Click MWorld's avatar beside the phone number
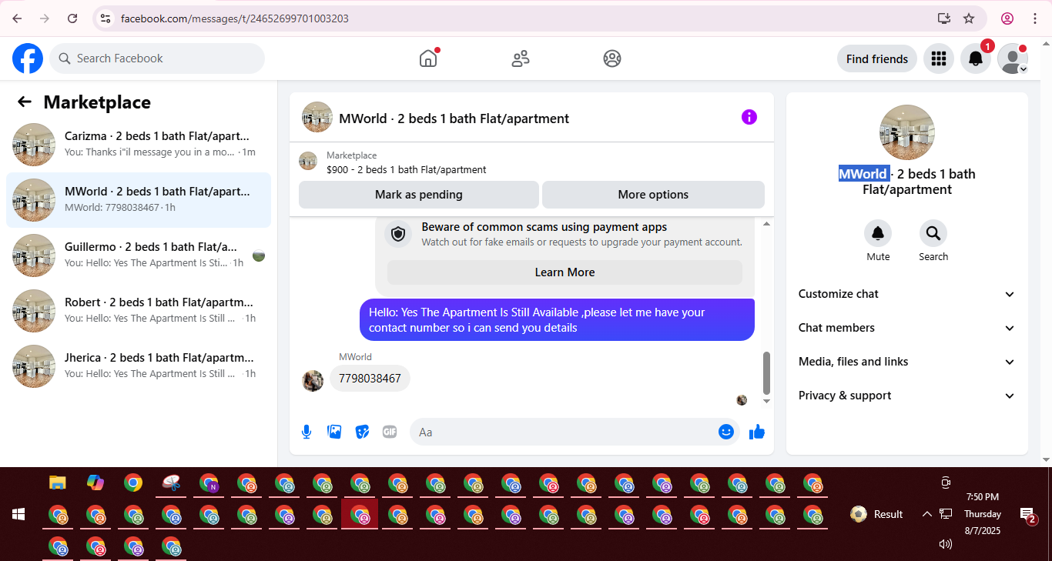This screenshot has height=561, width=1052. [313, 380]
